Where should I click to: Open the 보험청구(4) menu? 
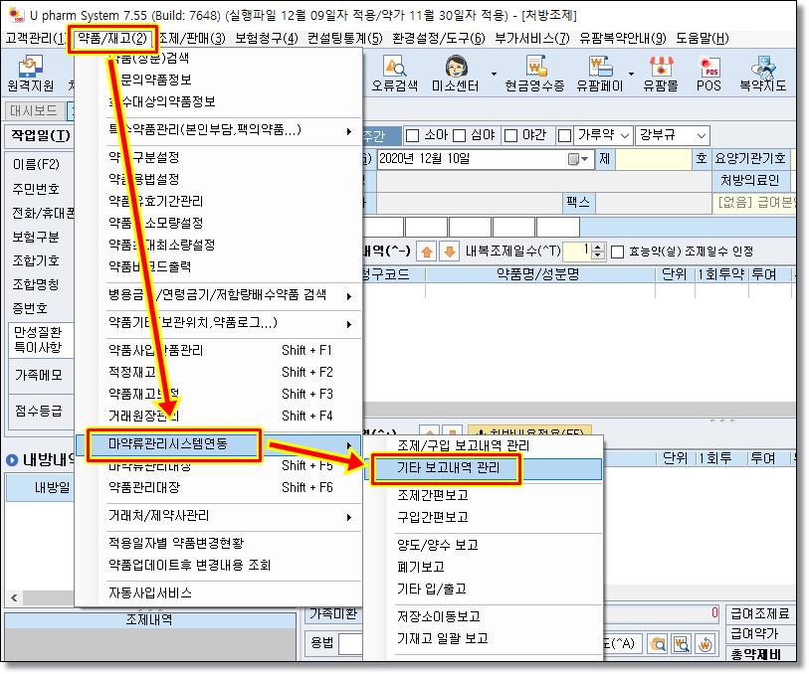pyautogui.click(x=266, y=39)
